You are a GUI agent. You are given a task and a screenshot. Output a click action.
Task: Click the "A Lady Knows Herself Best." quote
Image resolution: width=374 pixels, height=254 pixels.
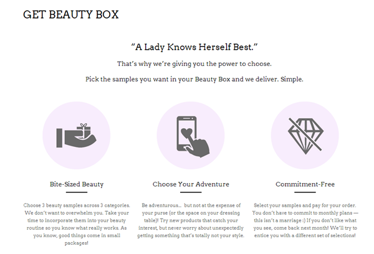click(186, 47)
